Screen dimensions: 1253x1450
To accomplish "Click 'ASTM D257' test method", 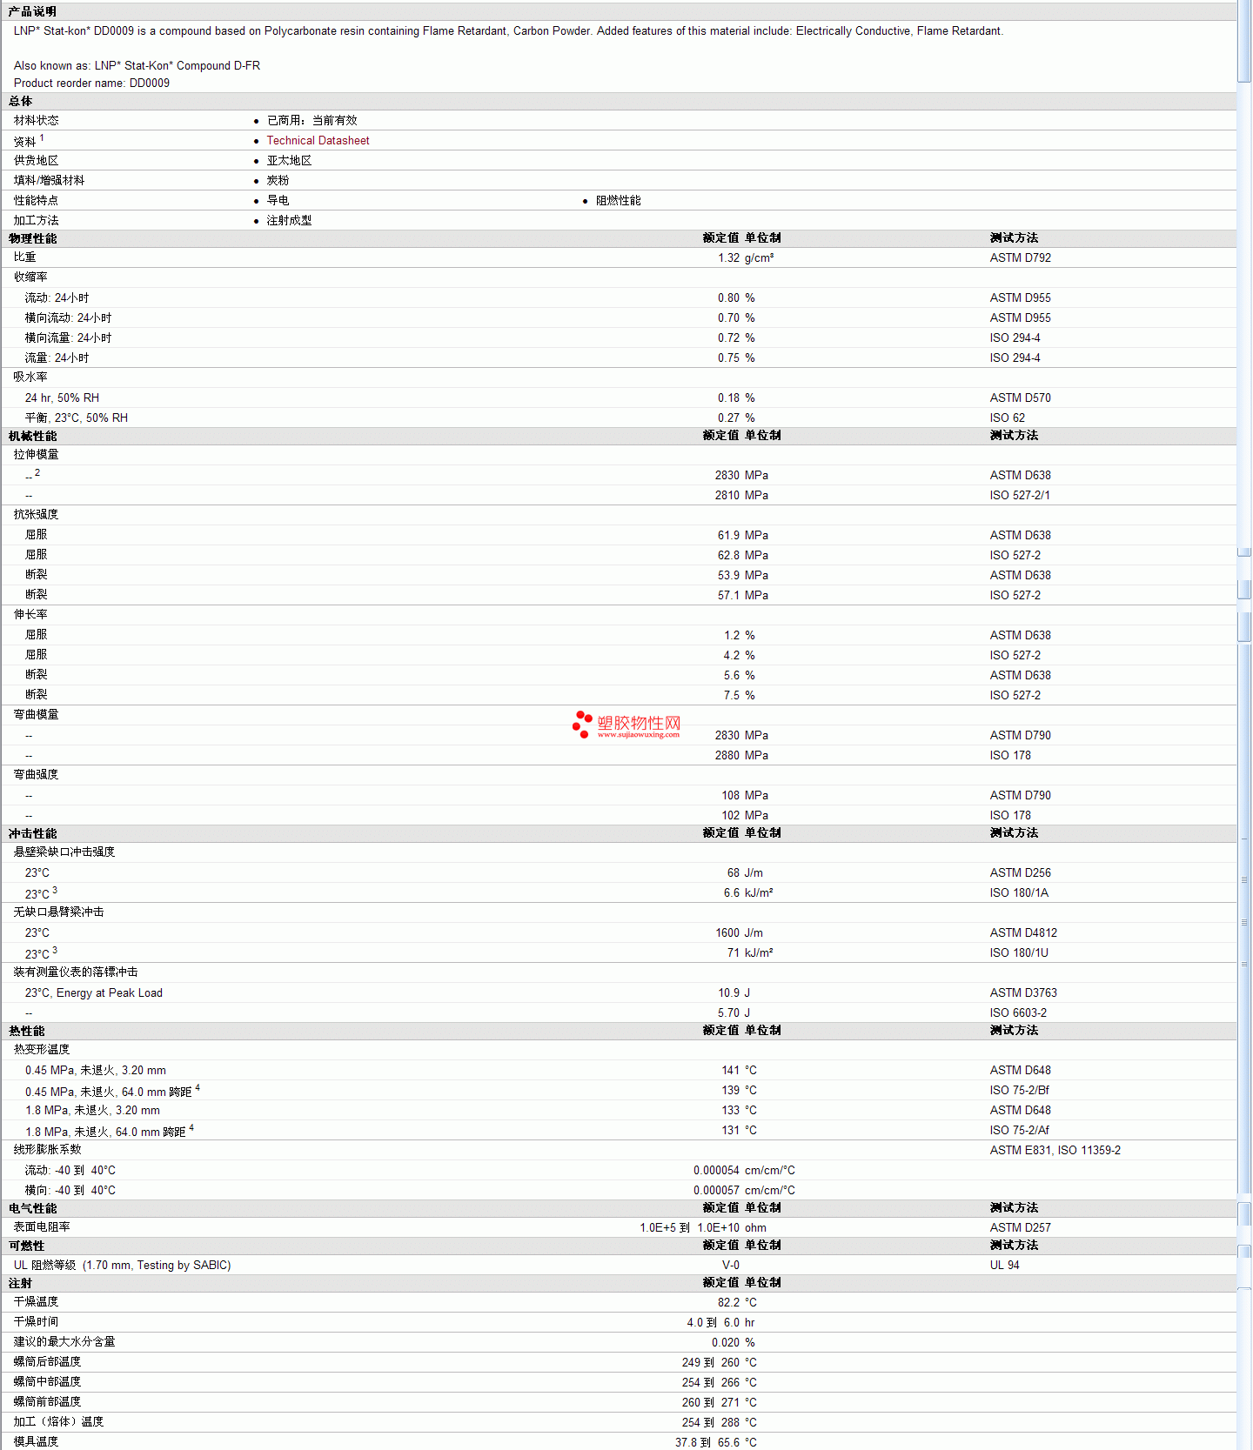I will (1020, 1227).
